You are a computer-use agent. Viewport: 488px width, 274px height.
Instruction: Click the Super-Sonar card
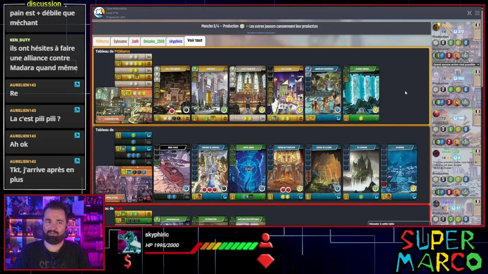pos(247,172)
